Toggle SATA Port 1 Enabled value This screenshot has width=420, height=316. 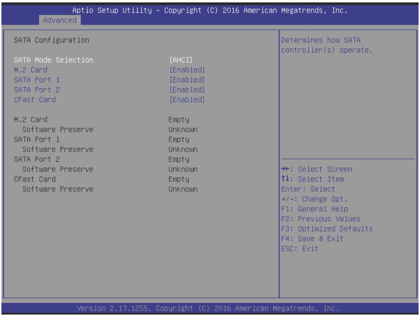point(187,79)
